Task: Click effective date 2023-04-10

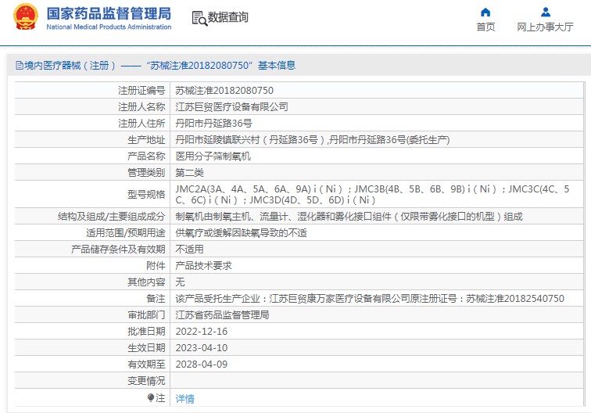Action: pos(202,348)
